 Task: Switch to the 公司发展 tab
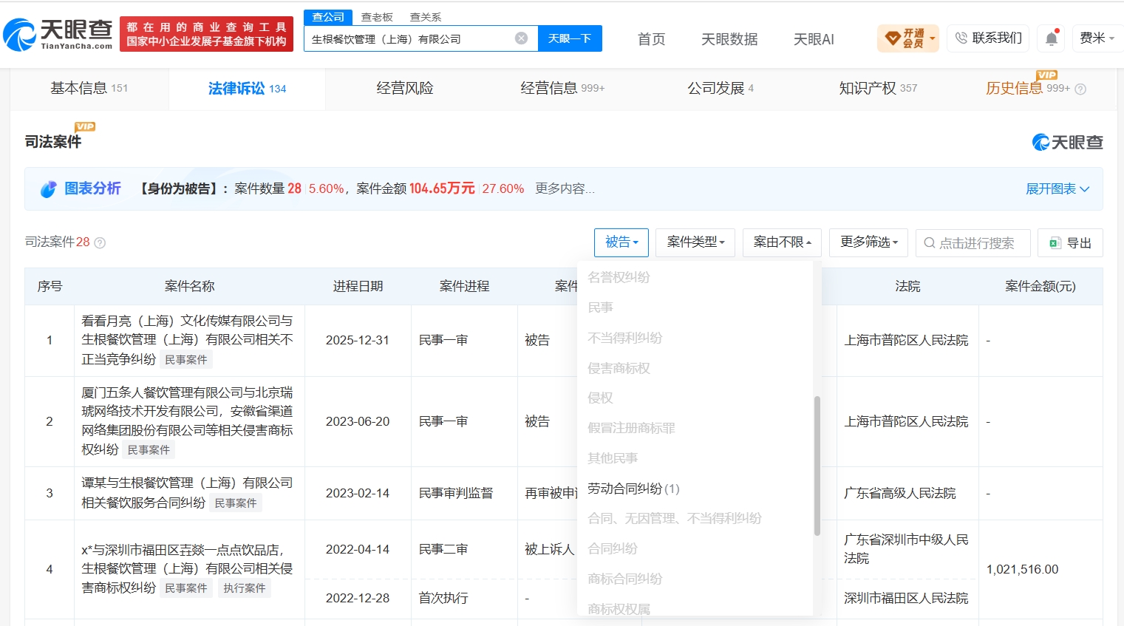[721, 89]
